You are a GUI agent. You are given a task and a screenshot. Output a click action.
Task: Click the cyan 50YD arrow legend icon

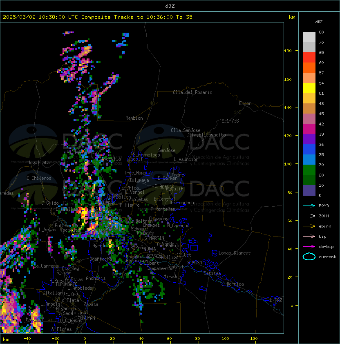[x=309, y=206]
